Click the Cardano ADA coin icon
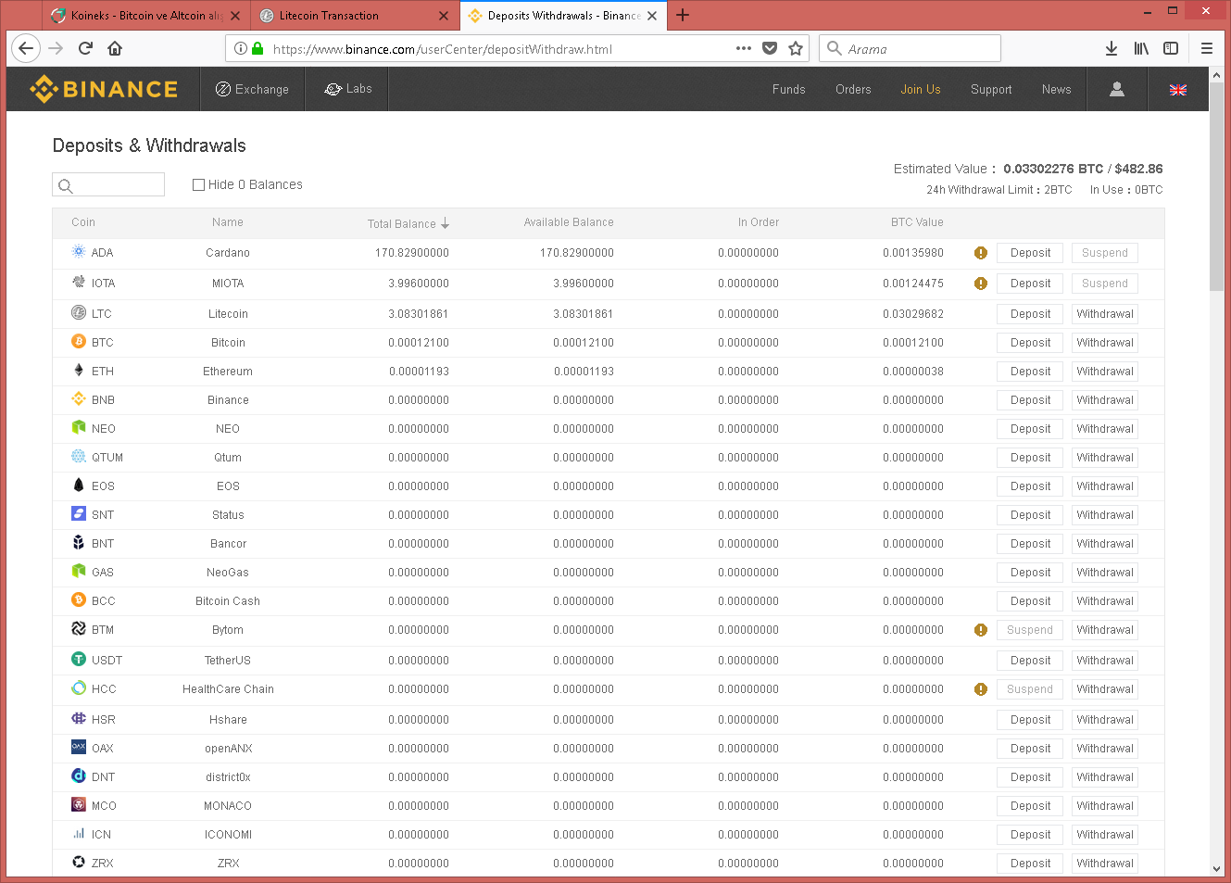Image resolution: width=1231 pixels, height=883 pixels. pyautogui.click(x=79, y=252)
